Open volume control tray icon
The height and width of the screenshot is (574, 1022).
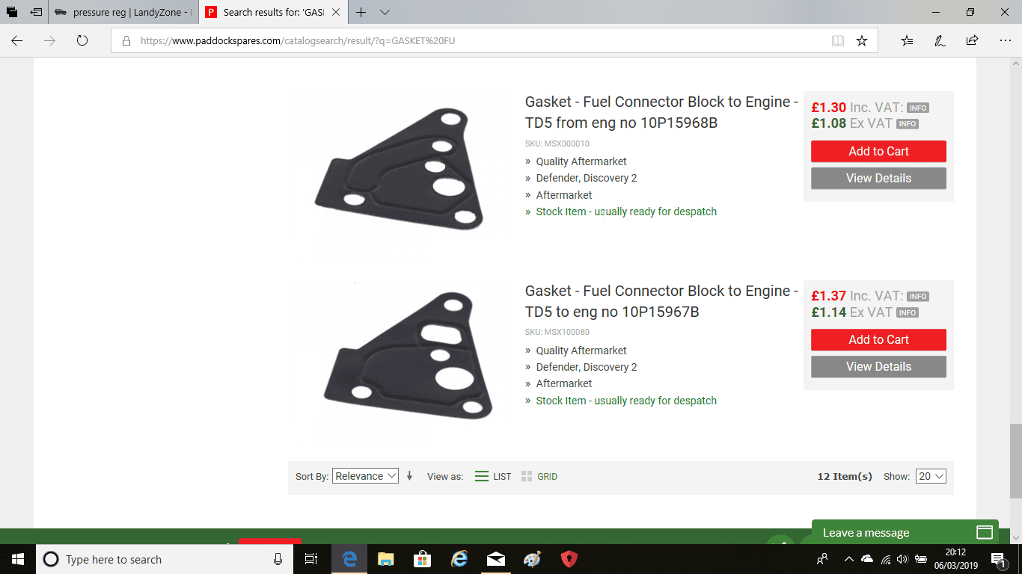(x=902, y=559)
